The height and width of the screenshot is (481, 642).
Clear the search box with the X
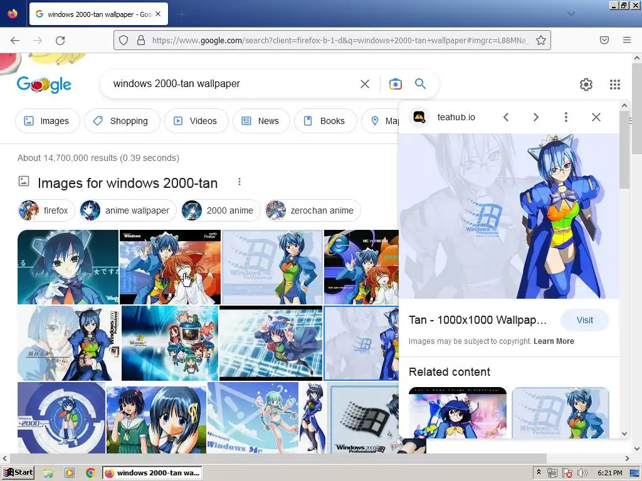click(x=364, y=84)
